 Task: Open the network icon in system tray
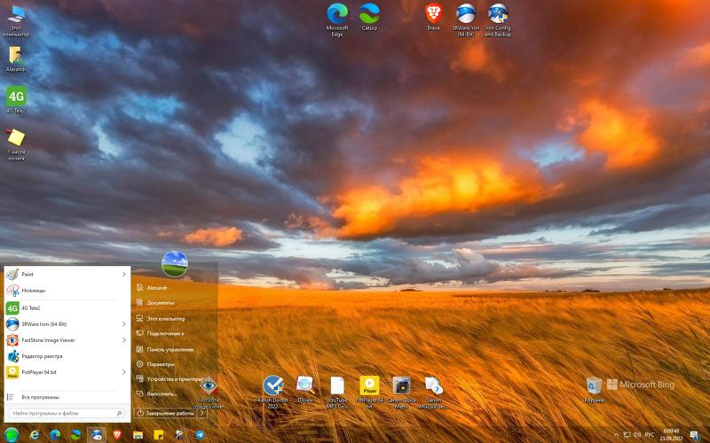(x=627, y=435)
